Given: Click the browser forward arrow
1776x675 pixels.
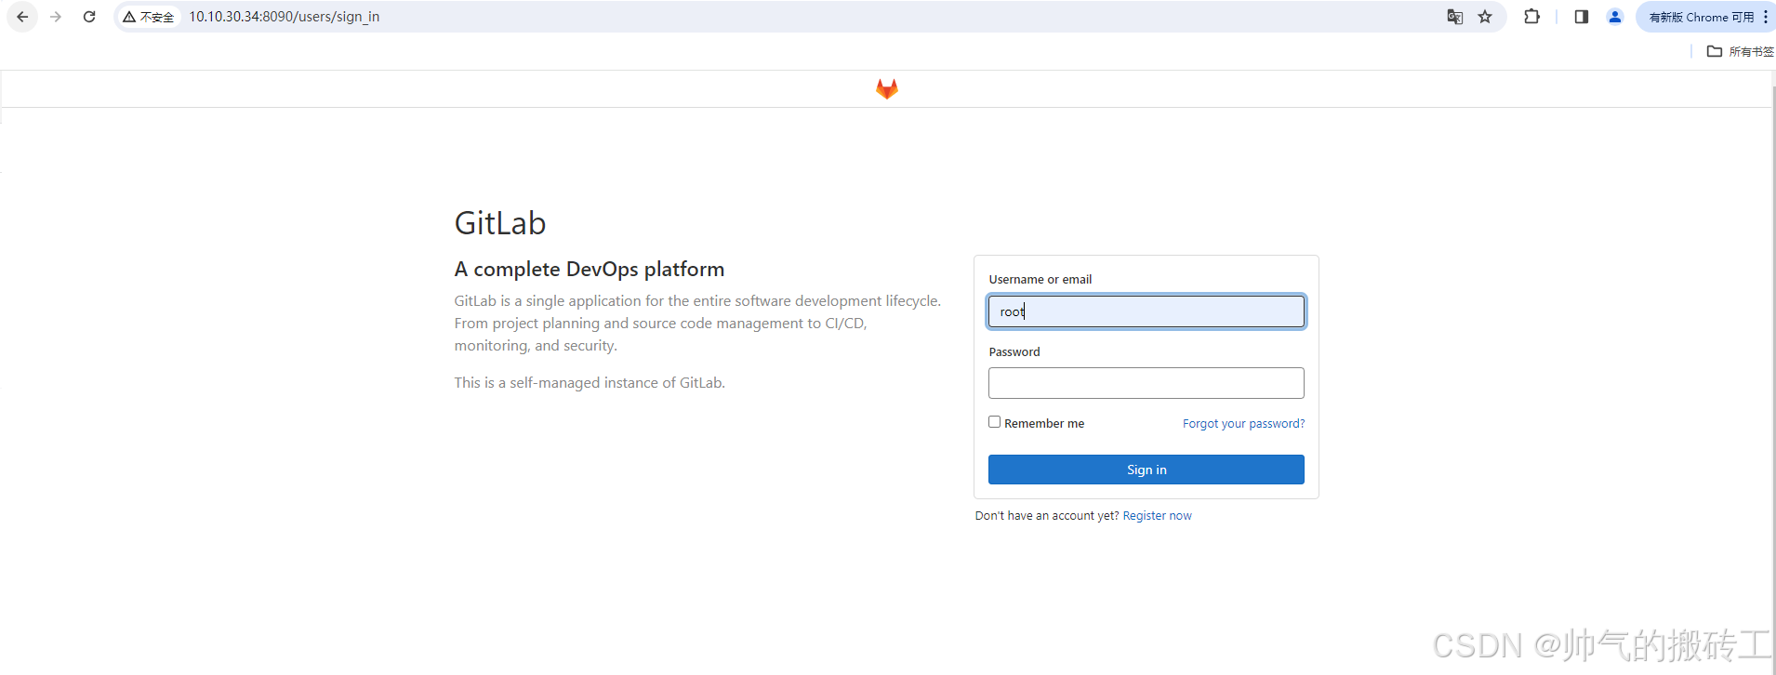Looking at the screenshot, I should click(56, 17).
